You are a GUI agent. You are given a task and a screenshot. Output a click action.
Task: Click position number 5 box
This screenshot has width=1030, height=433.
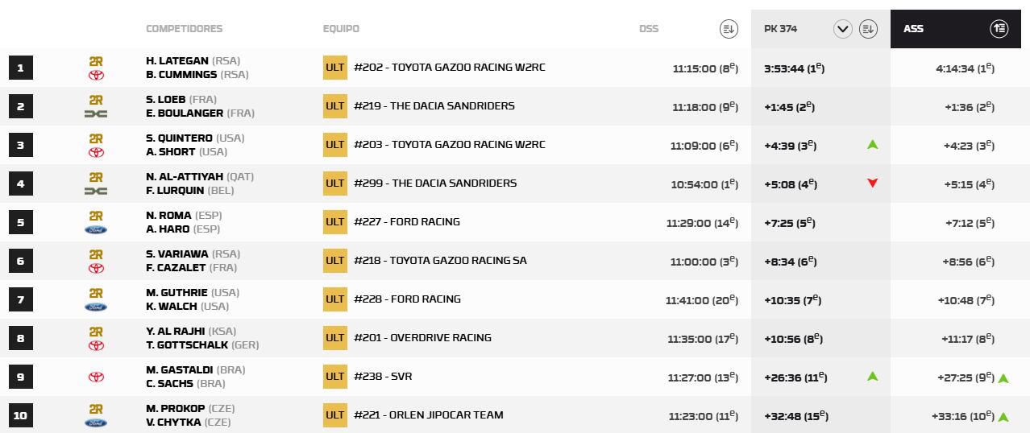click(20, 222)
